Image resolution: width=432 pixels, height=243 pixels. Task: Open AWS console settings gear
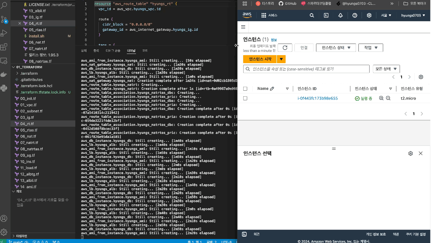369,16
